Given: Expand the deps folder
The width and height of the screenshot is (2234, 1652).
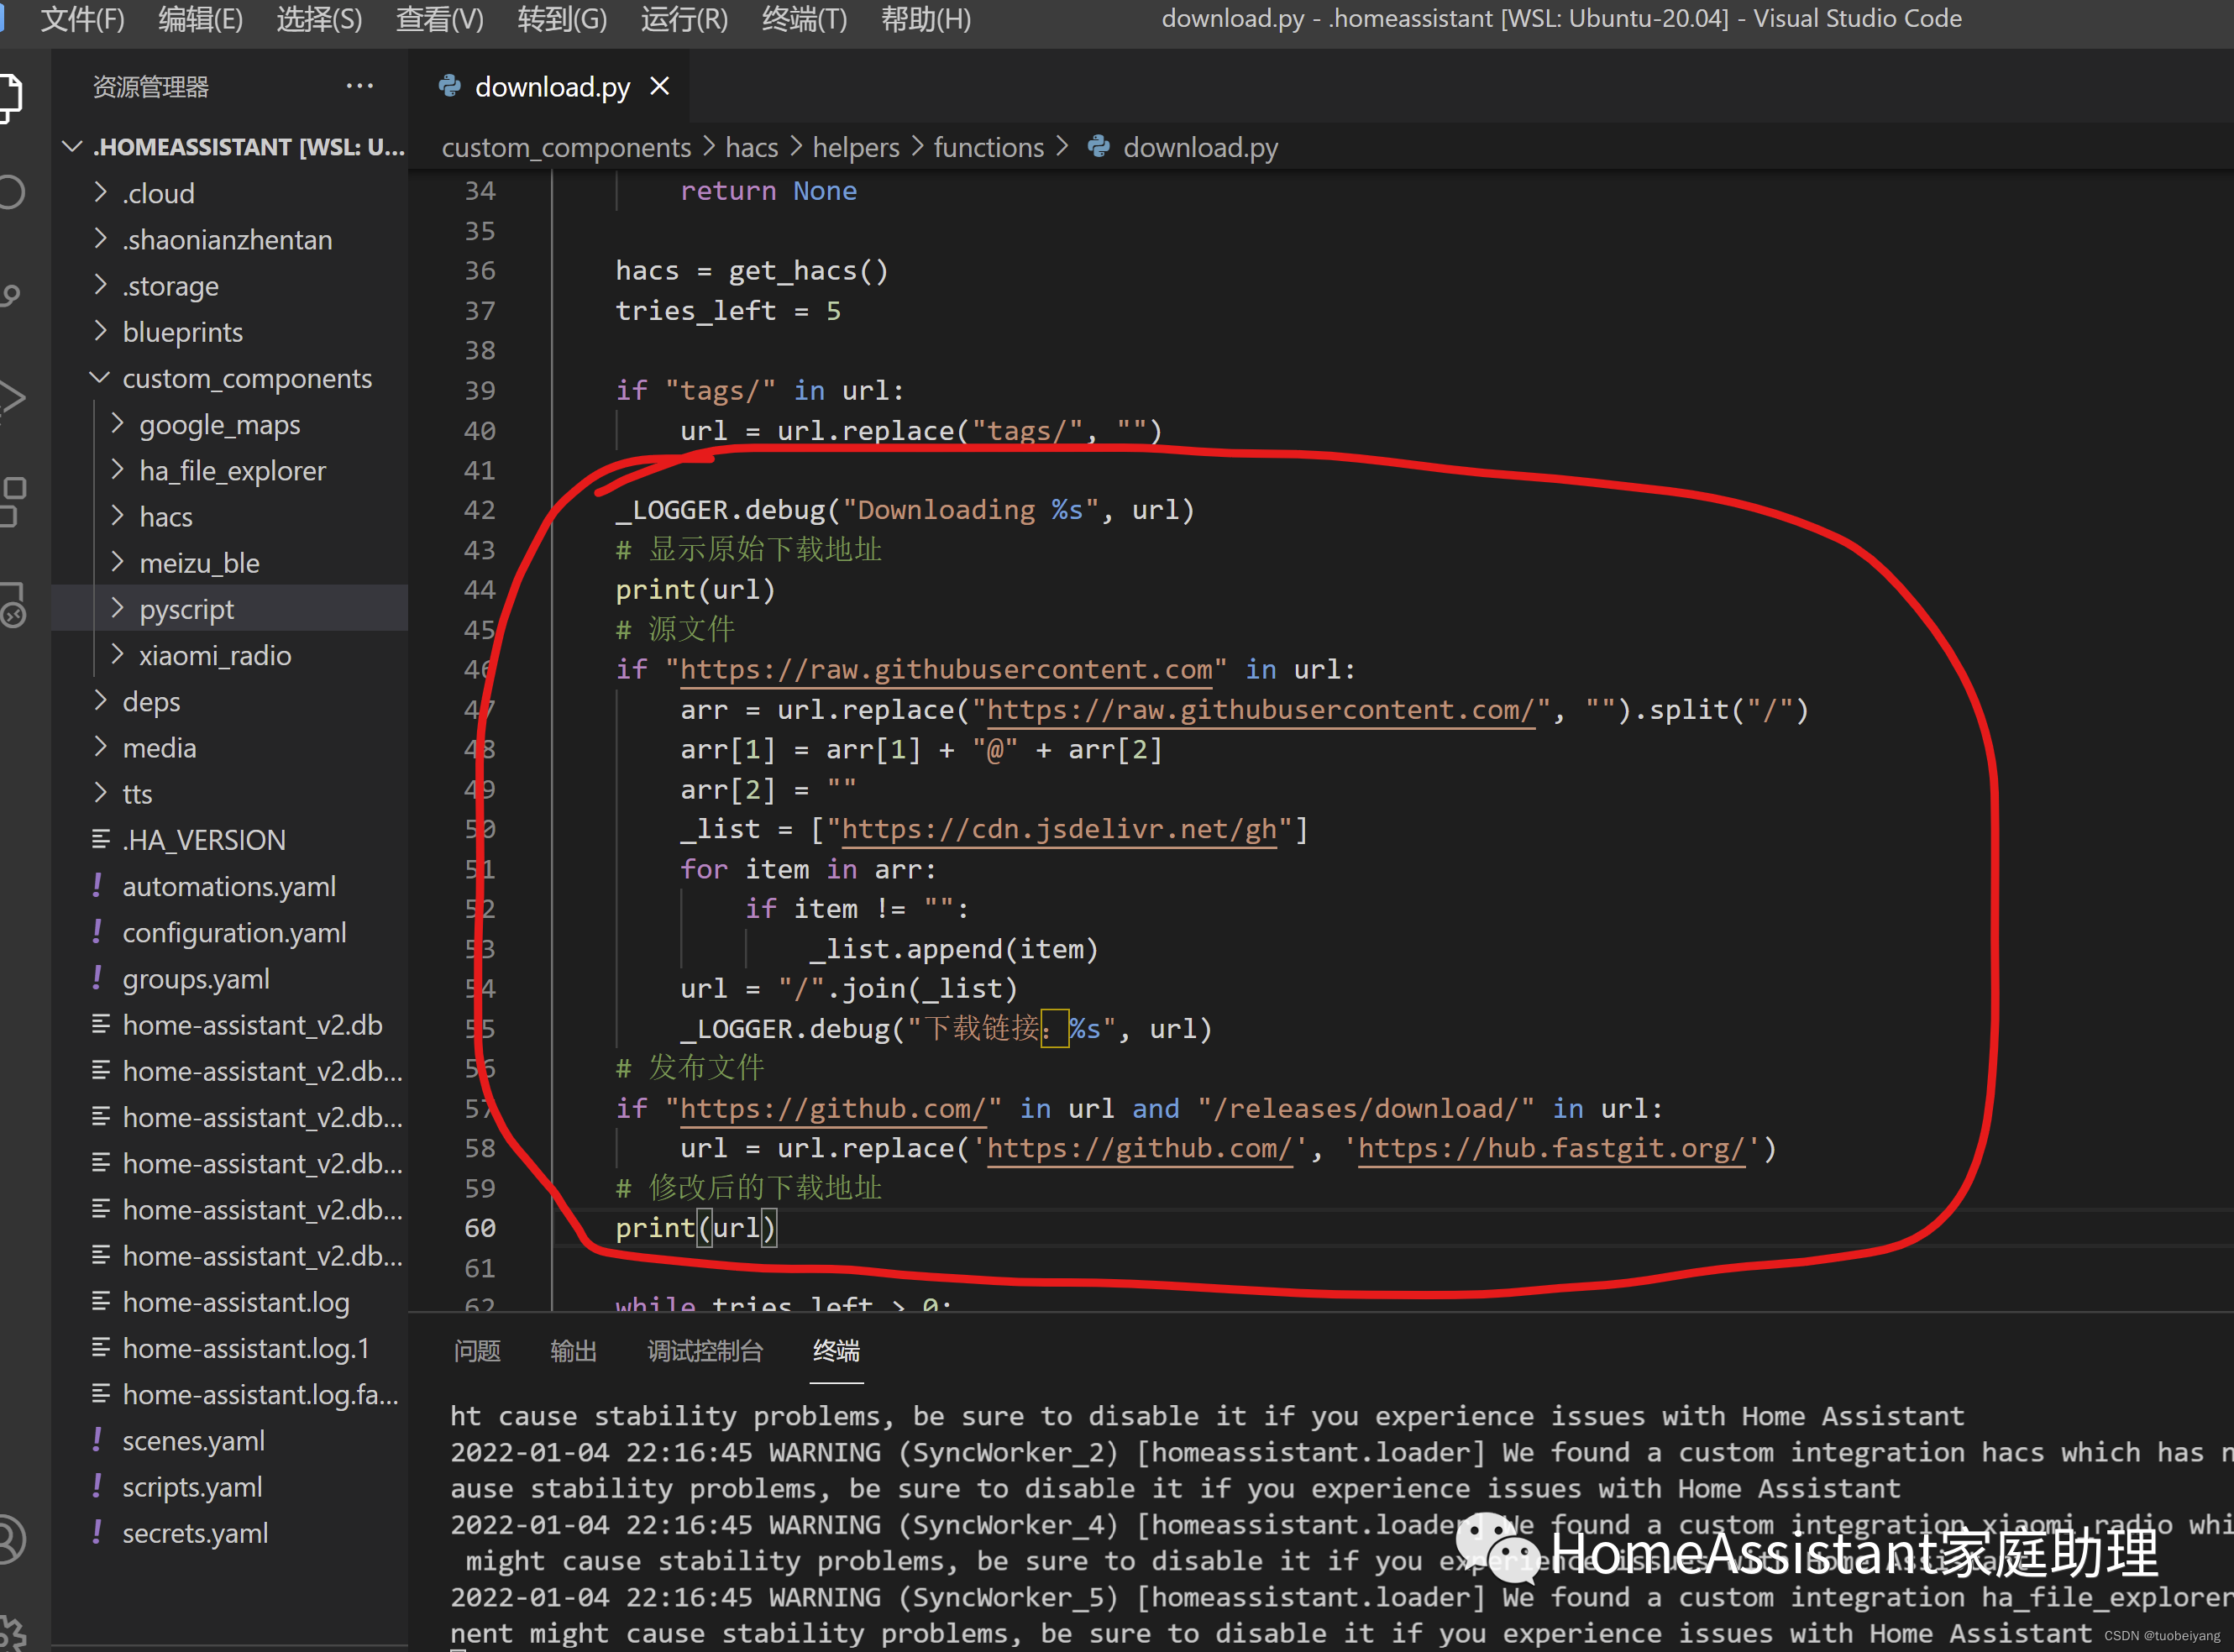Looking at the screenshot, I should pyautogui.click(x=230, y=701).
